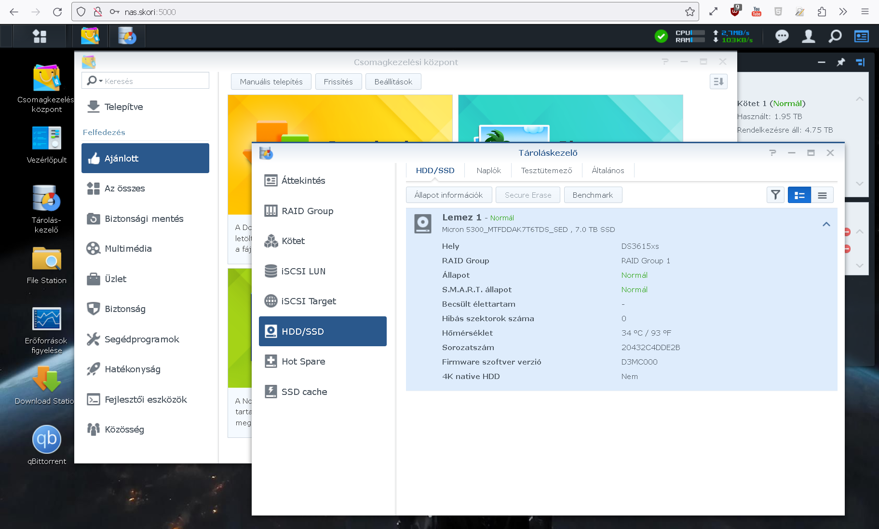Click the Állapot információk button
The width and height of the screenshot is (879, 529).
[x=448, y=195]
